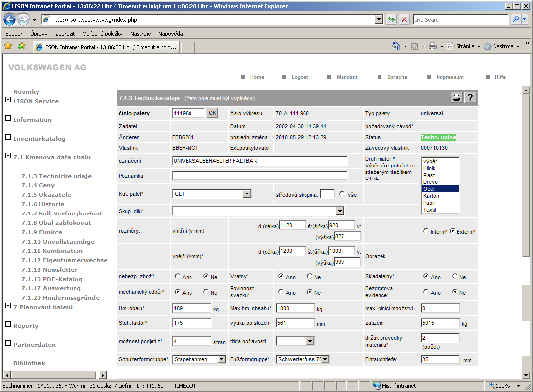The width and height of the screenshot is (533, 392).
Task: Select Ne for Skladatelny
Action: pyautogui.click(x=455, y=276)
